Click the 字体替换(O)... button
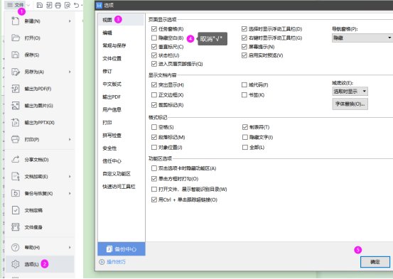Image resolution: width=393 pixels, height=279 pixels. point(350,104)
